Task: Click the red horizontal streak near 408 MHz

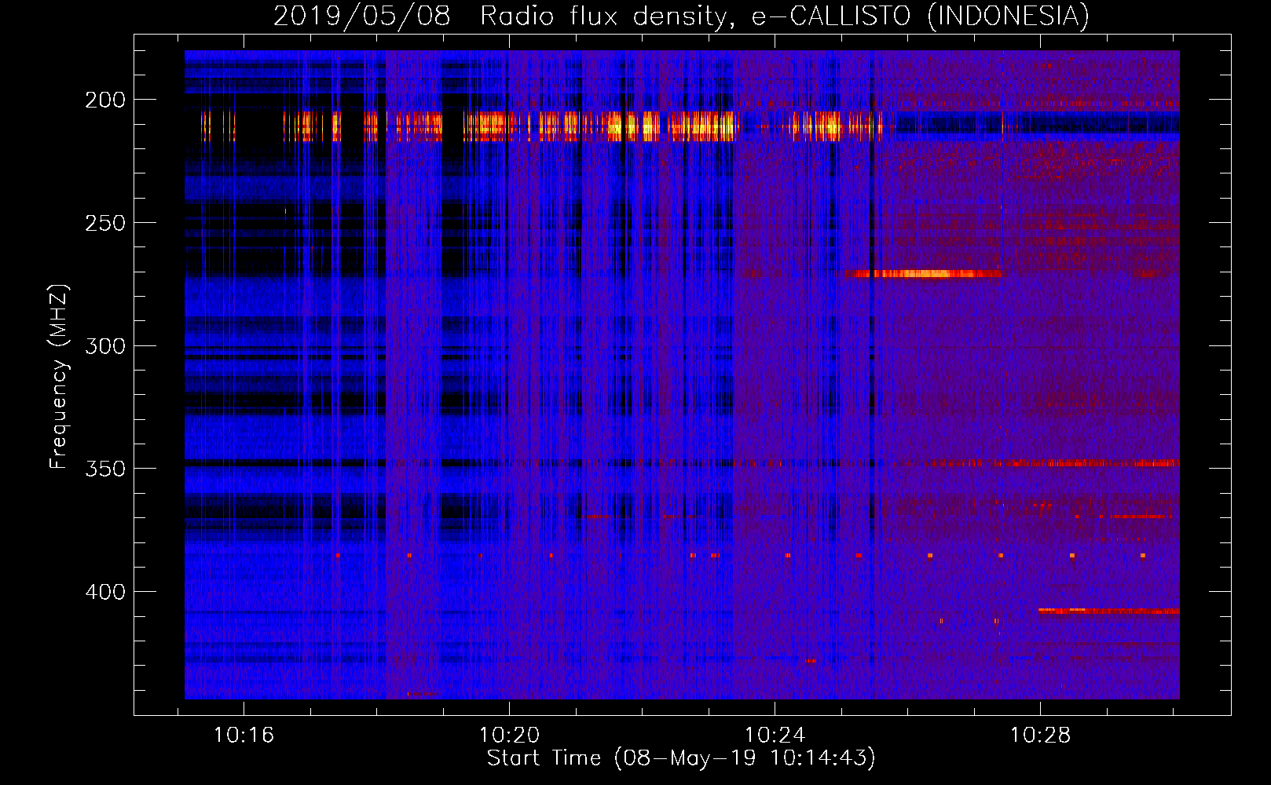Action: 1108,611
